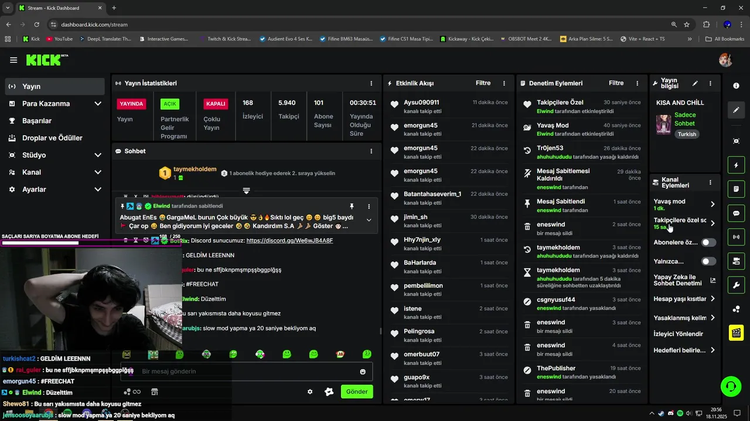Click the pin icon on pinned message
This screenshot has width=750, height=421.
352,206
